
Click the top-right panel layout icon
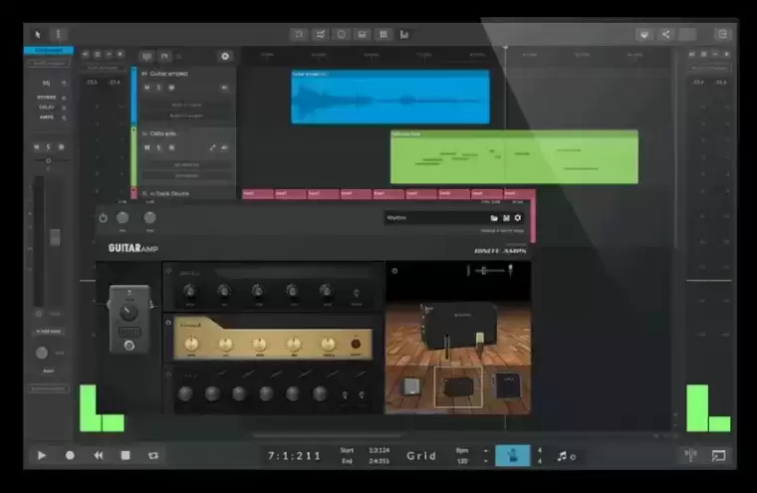point(723,34)
